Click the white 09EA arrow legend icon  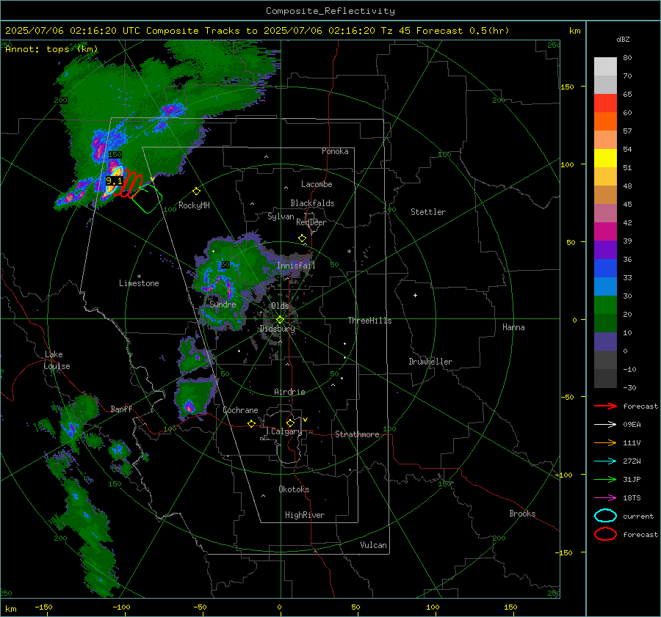point(605,425)
